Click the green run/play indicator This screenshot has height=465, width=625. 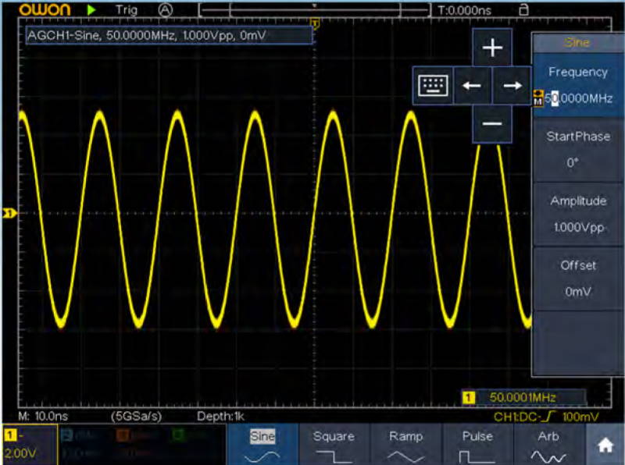click(x=92, y=10)
